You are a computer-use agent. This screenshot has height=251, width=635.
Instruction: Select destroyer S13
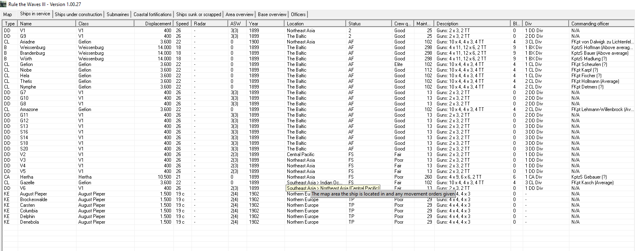click(24, 126)
